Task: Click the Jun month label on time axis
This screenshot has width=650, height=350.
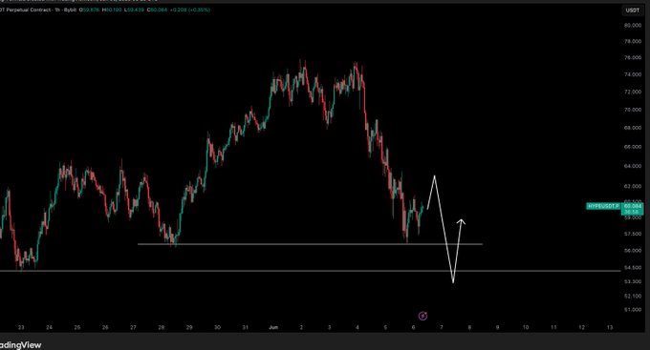Action: 273,327
